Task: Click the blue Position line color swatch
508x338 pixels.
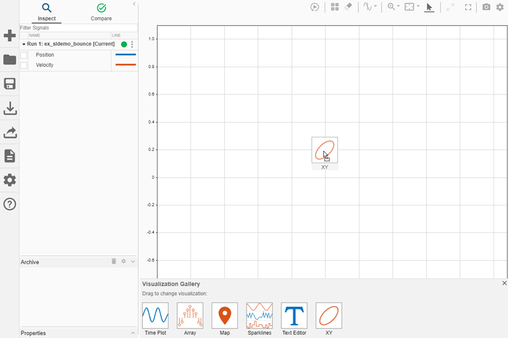Action: 126,55
